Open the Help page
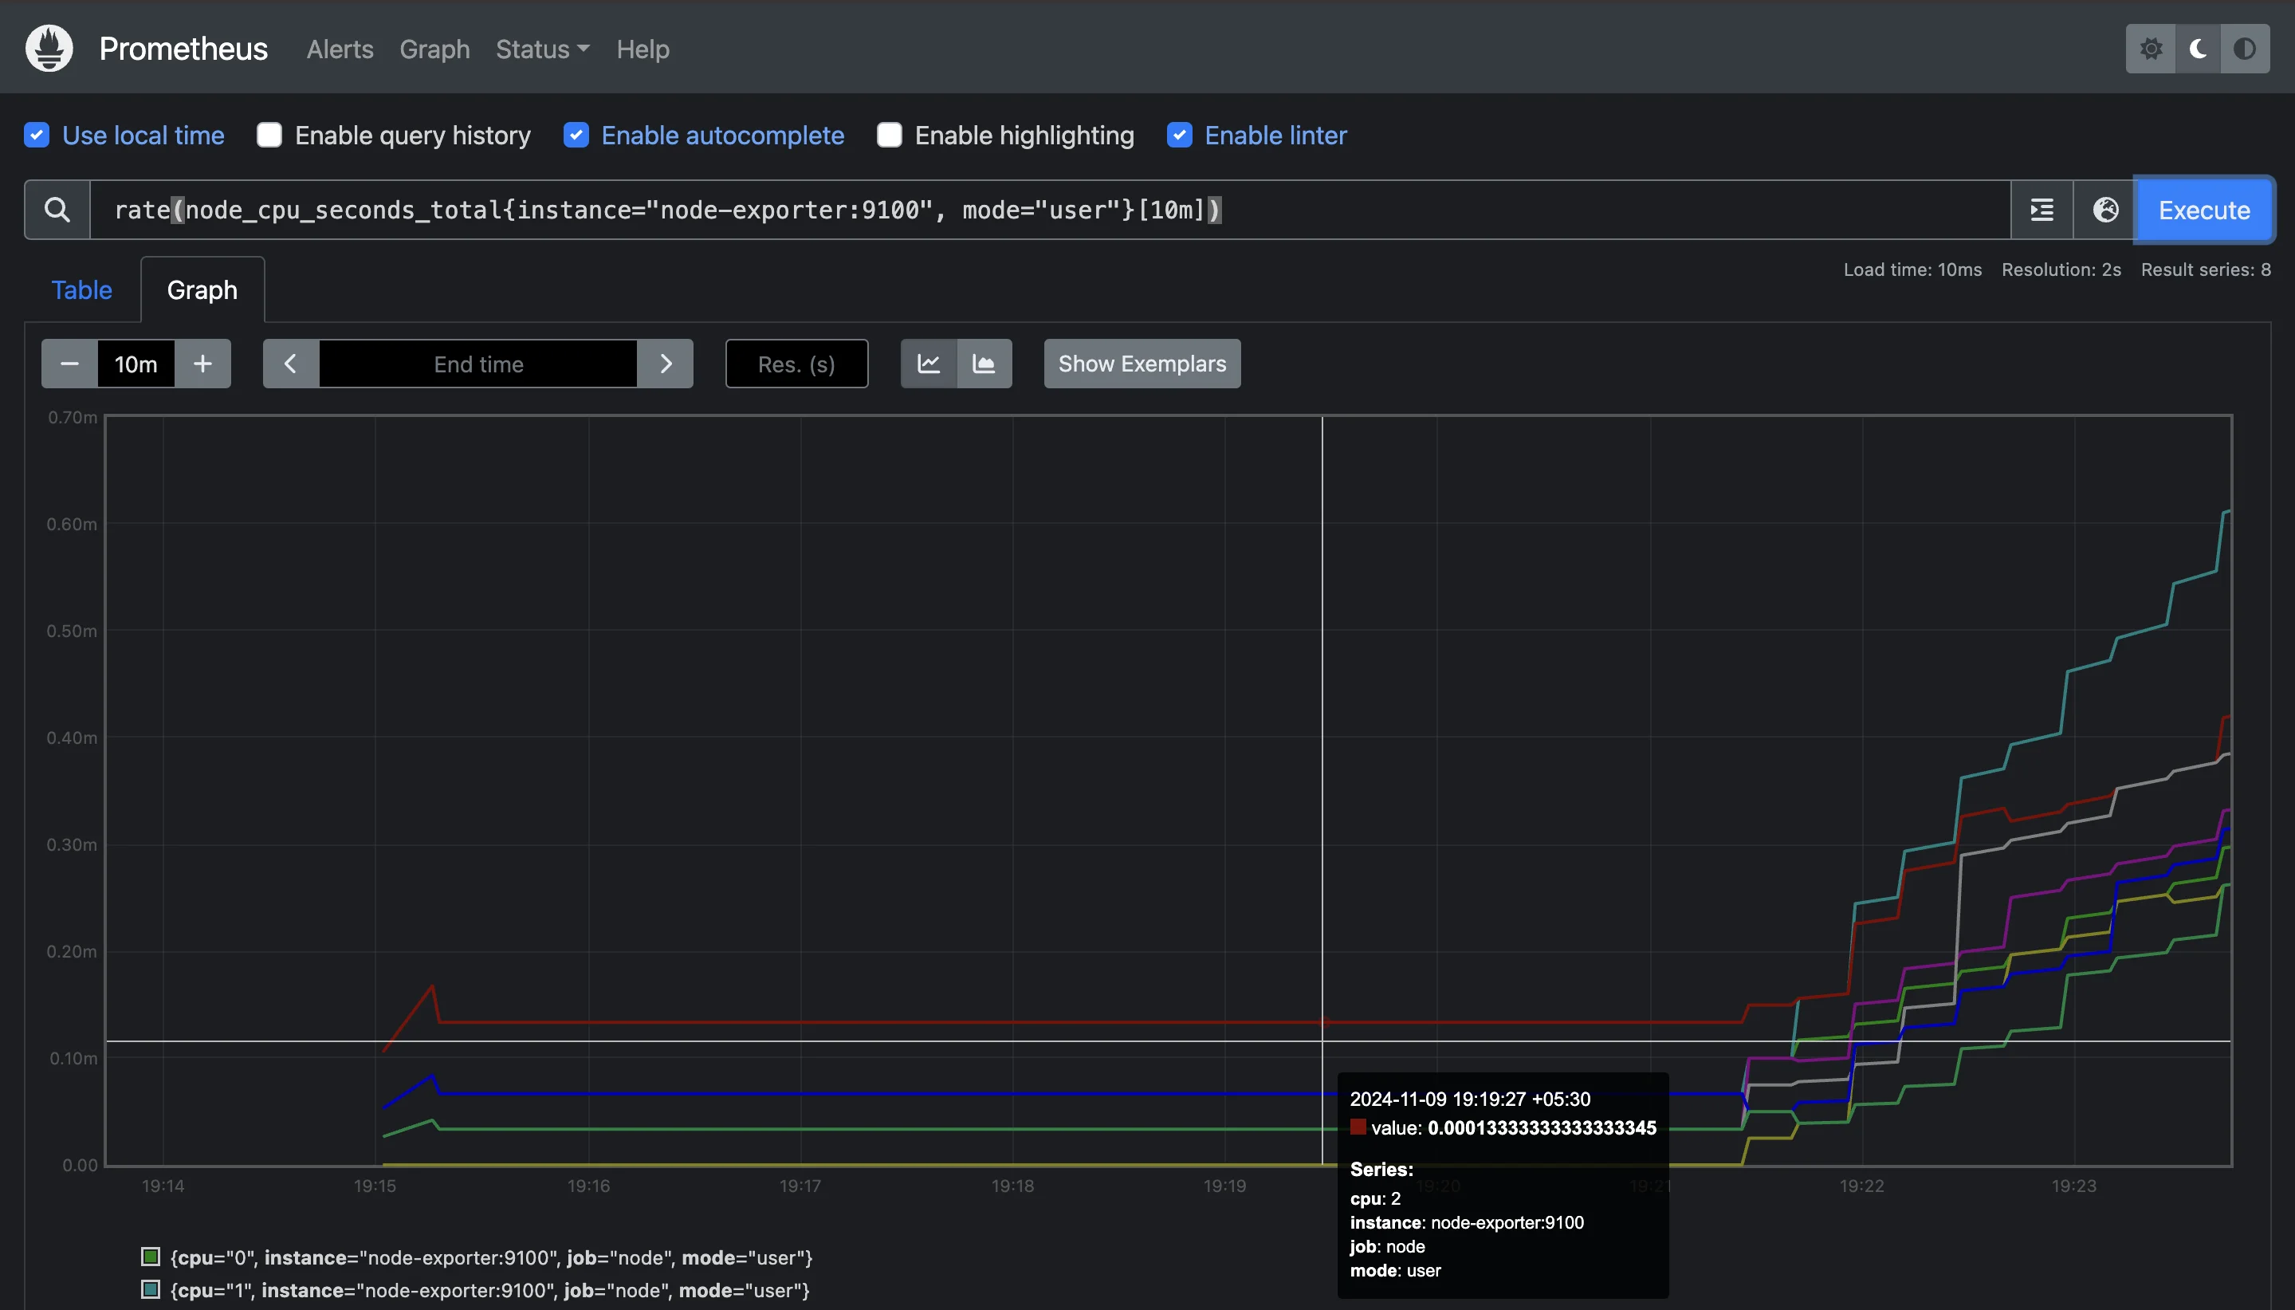Image resolution: width=2295 pixels, height=1310 pixels. (x=642, y=49)
